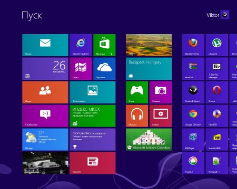Open the Store tile with shopping bag
This screenshot has height=189, width=237.
[x=104, y=45]
